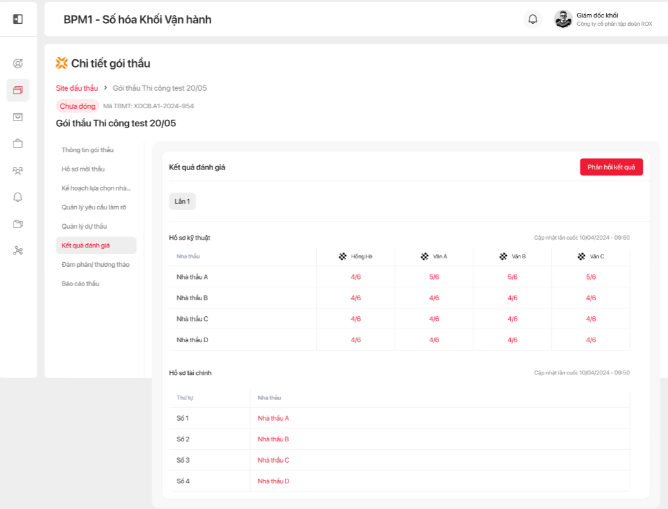The height and width of the screenshot is (509, 668).
Task: Open the user account icon in sidebar
Action: 18,63
